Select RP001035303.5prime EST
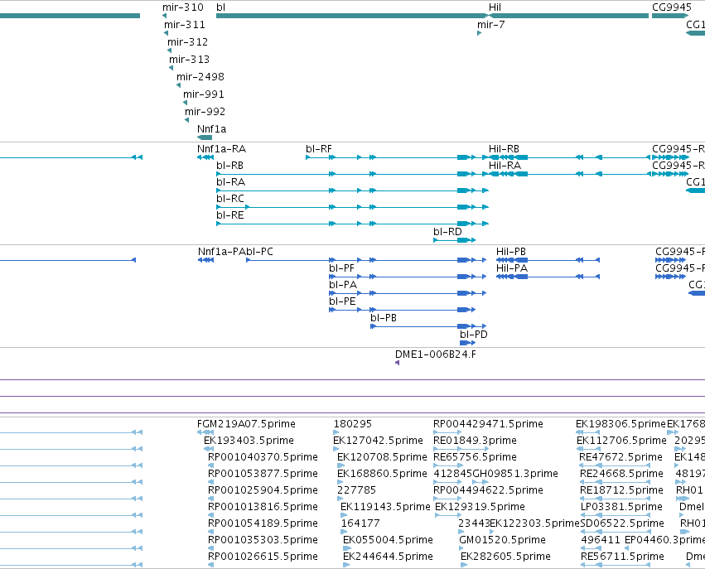705x569 pixels. click(210, 548)
